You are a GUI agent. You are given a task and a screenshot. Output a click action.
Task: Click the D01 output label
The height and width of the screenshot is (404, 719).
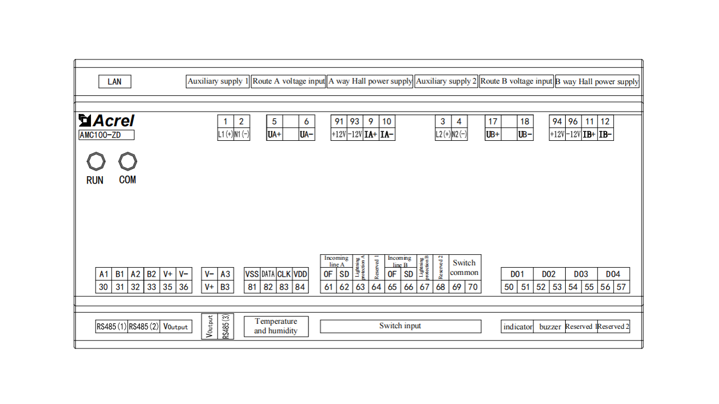517,274
